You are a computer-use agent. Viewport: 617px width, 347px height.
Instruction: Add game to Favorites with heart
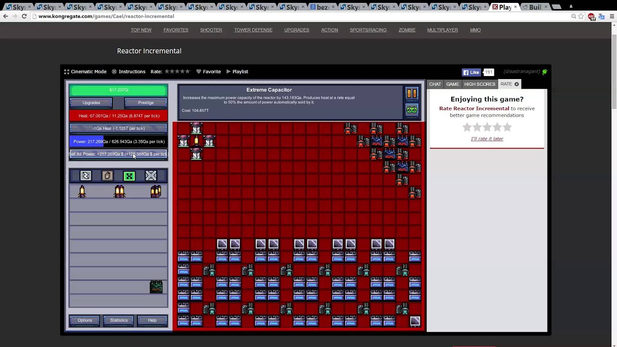click(208, 71)
